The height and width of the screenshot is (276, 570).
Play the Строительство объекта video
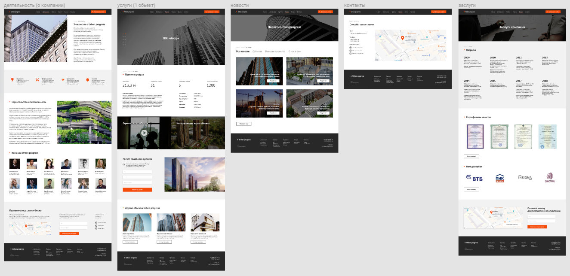tap(144, 133)
